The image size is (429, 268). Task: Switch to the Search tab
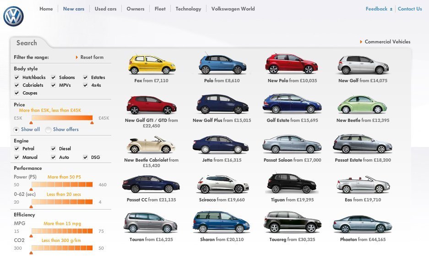27,42
